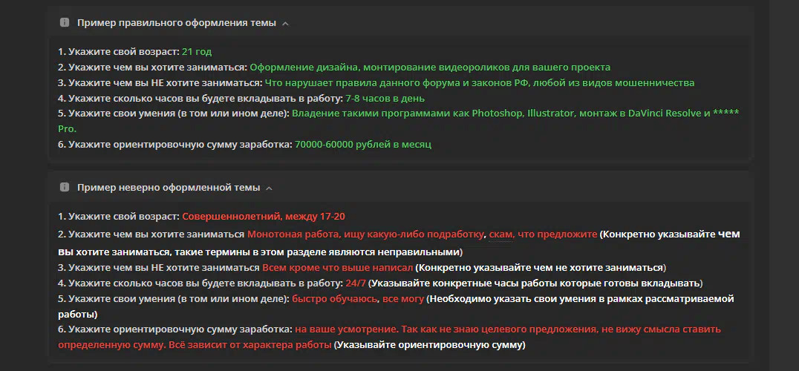This screenshot has height=371, width=799.
Task: Click red text "Монотоная работа, ищу какую-либо подработку"
Action: (x=365, y=234)
